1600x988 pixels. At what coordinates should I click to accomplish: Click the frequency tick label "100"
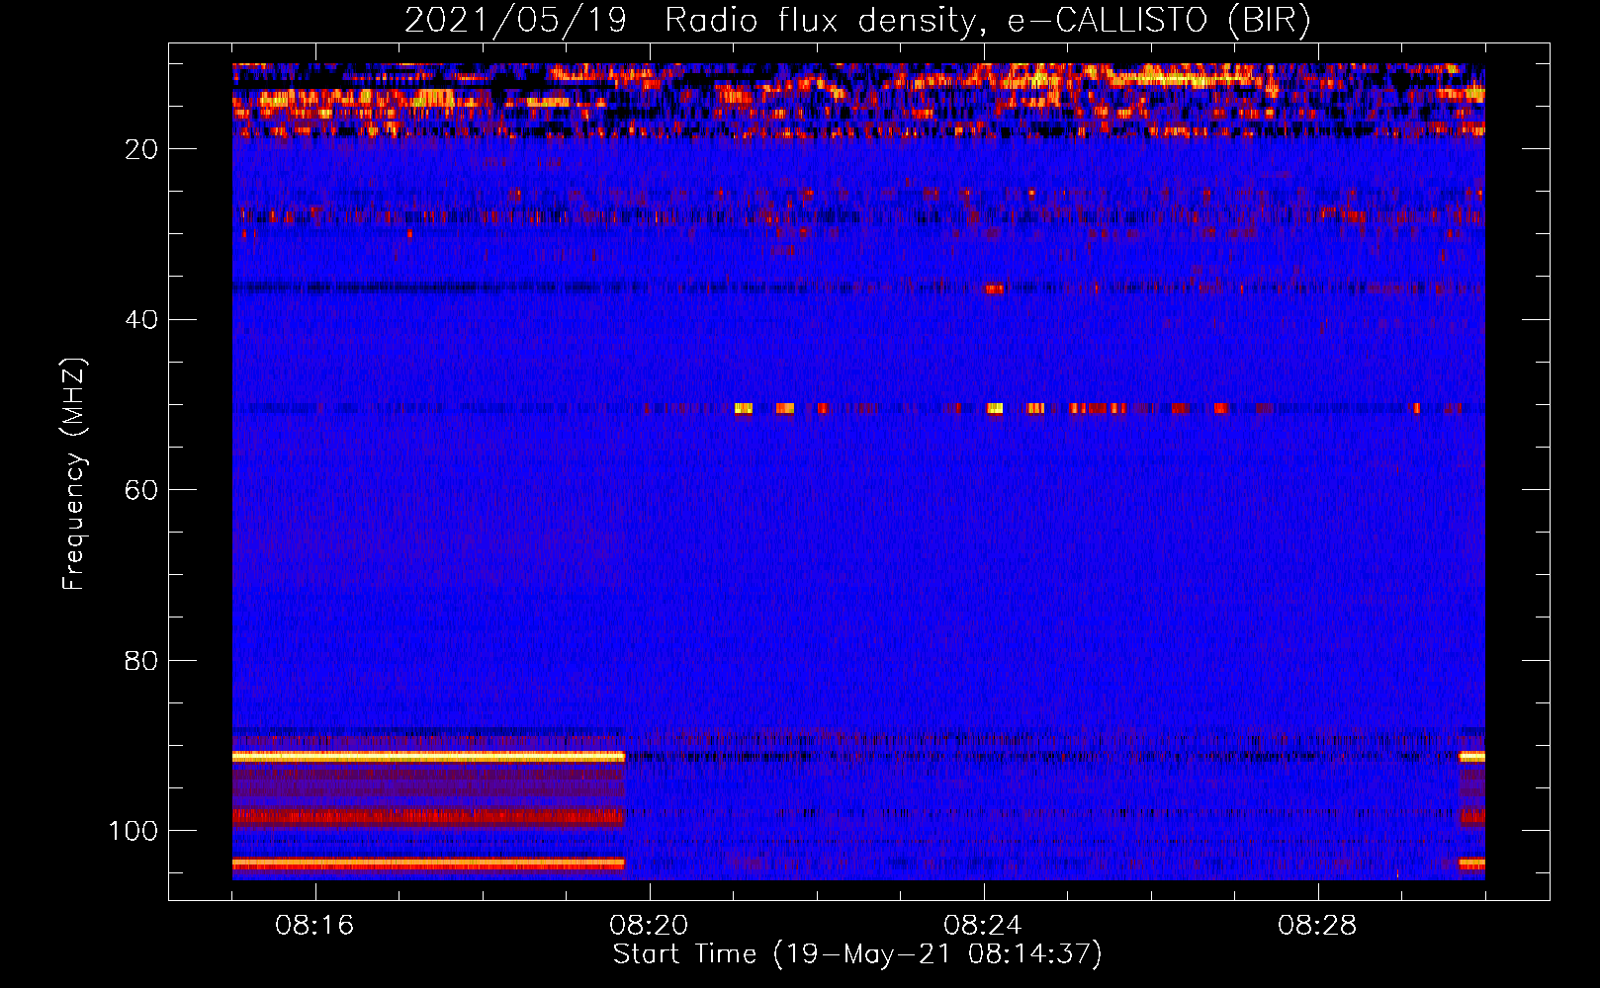(133, 831)
